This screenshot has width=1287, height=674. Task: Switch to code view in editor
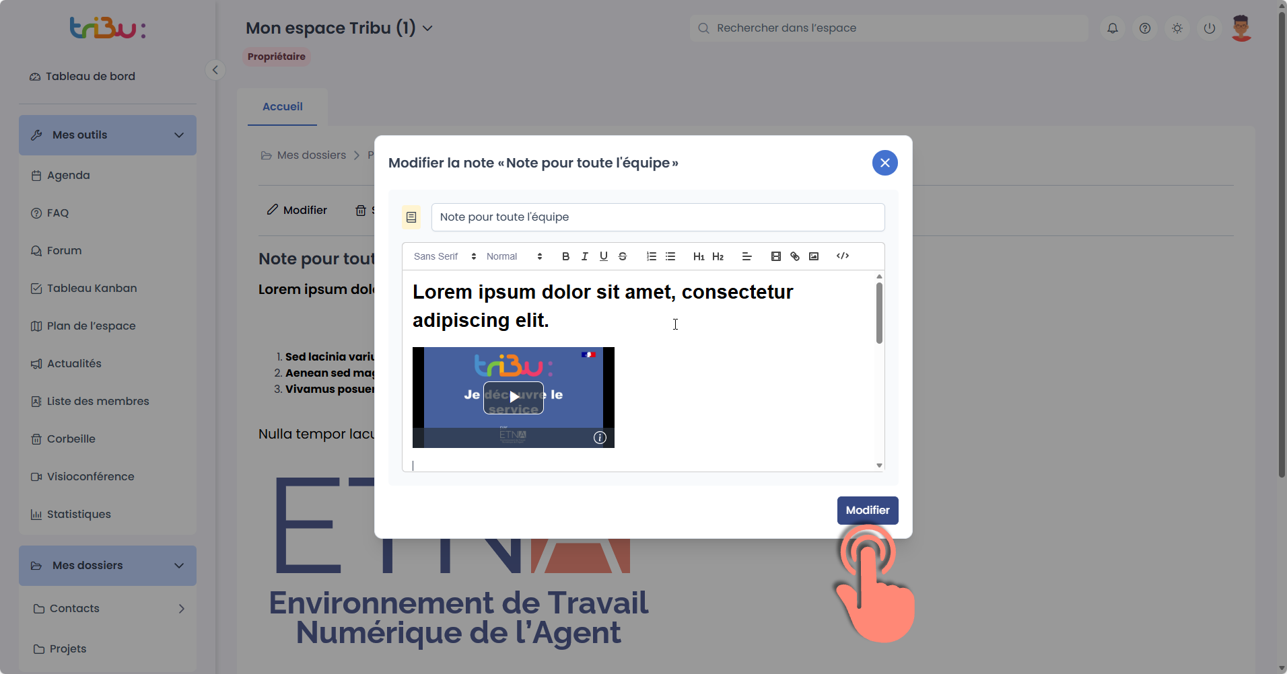tap(843, 256)
